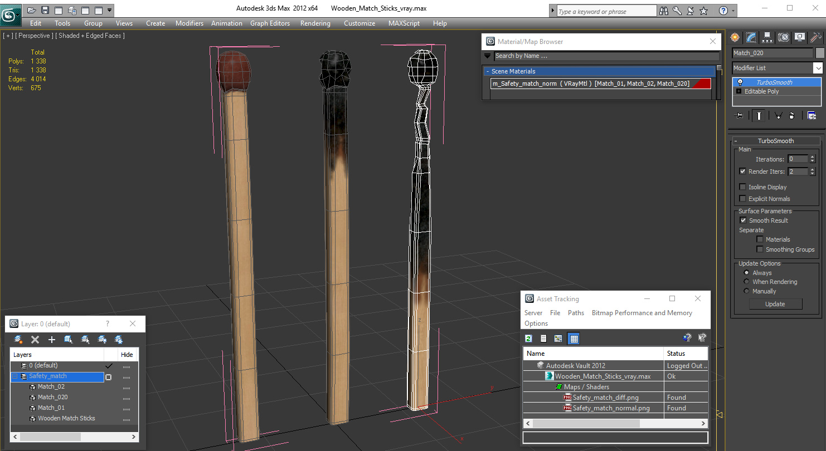Screen dimensions: 826x451
Task: Open the help dropdown arrow in title bar
Action: click(733, 11)
